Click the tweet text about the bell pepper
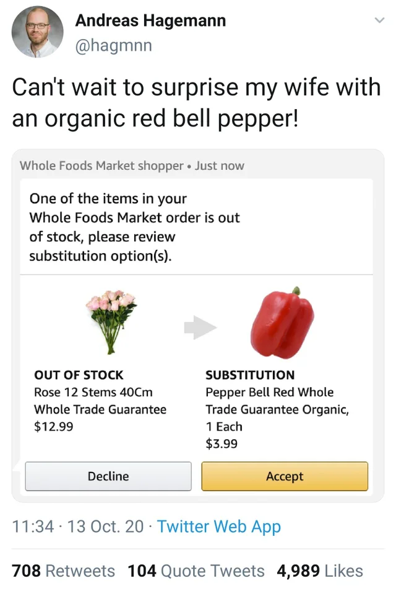The width and height of the screenshot is (396, 591). (x=196, y=102)
